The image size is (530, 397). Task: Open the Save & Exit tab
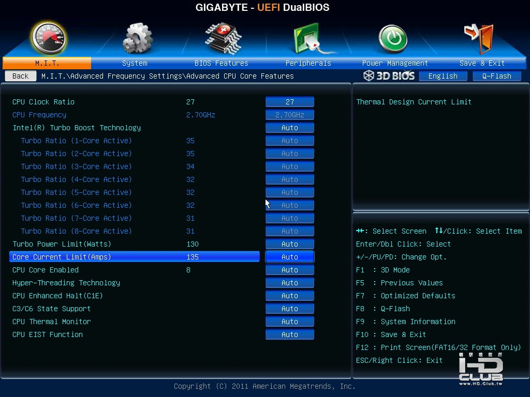coord(482,63)
